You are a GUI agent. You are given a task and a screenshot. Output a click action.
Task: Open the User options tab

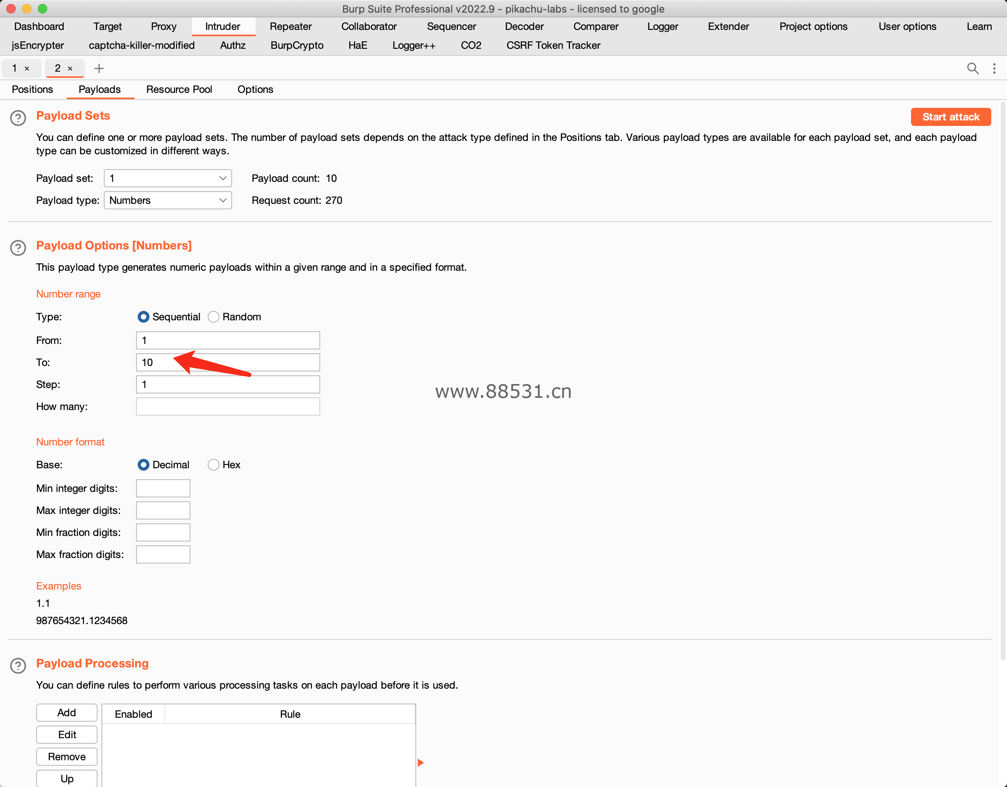[907, 26]
